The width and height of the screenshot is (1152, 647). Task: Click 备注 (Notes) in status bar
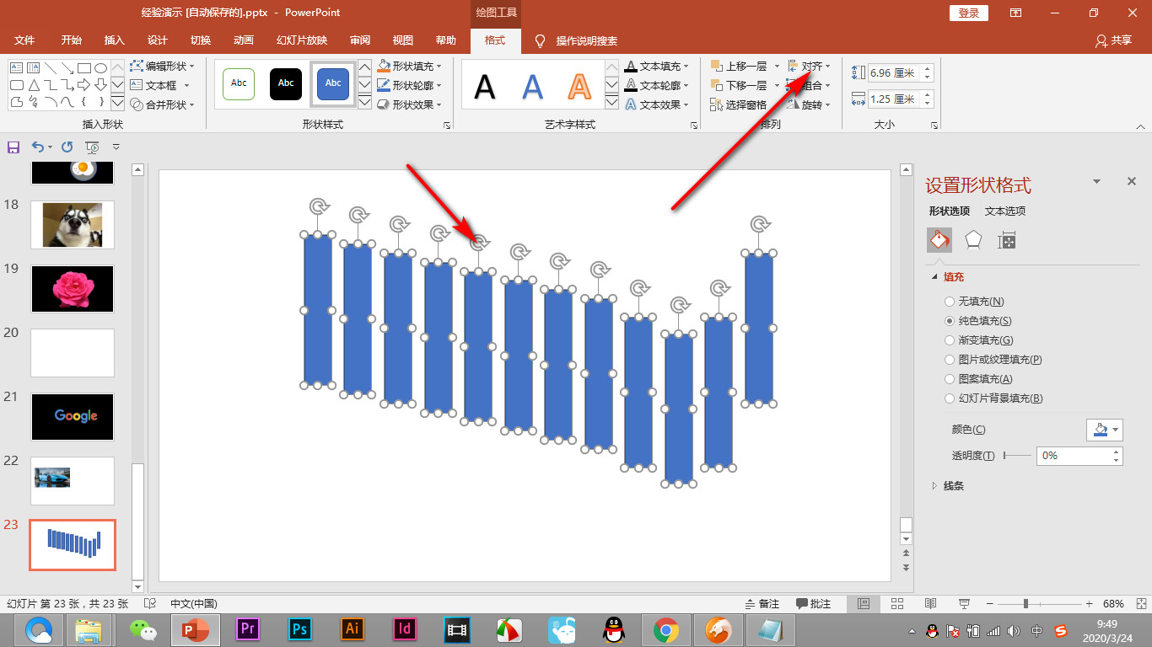point(762,604)
